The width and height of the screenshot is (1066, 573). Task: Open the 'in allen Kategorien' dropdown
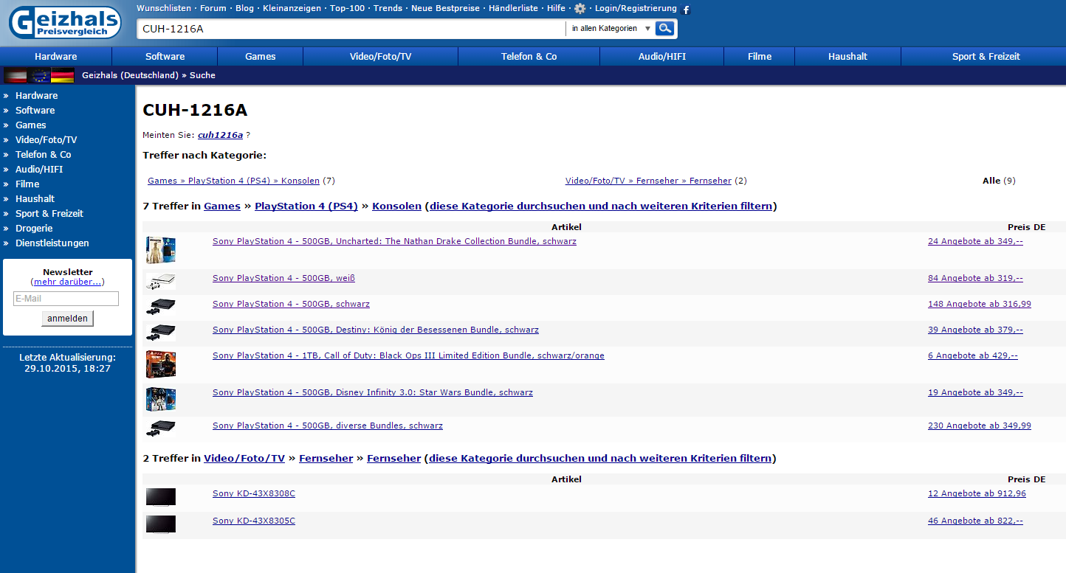611,28
